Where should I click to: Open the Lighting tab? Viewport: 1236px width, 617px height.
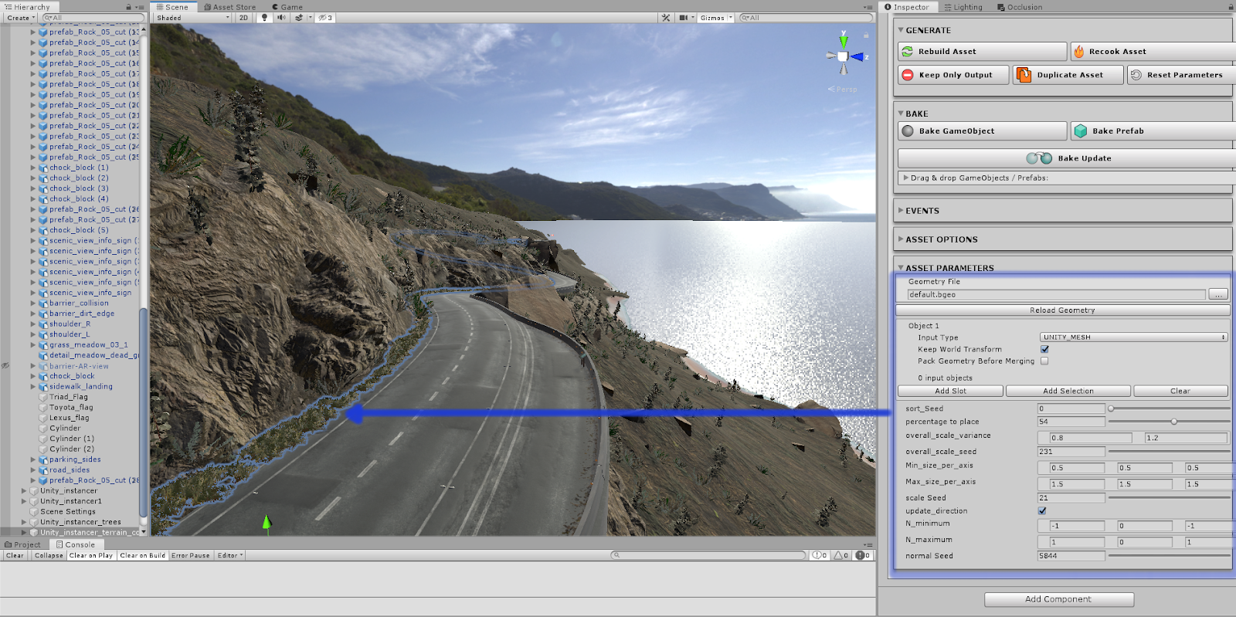pos(963,7)
